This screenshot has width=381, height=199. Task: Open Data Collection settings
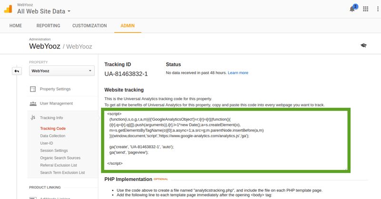click(x=53, y=136)
